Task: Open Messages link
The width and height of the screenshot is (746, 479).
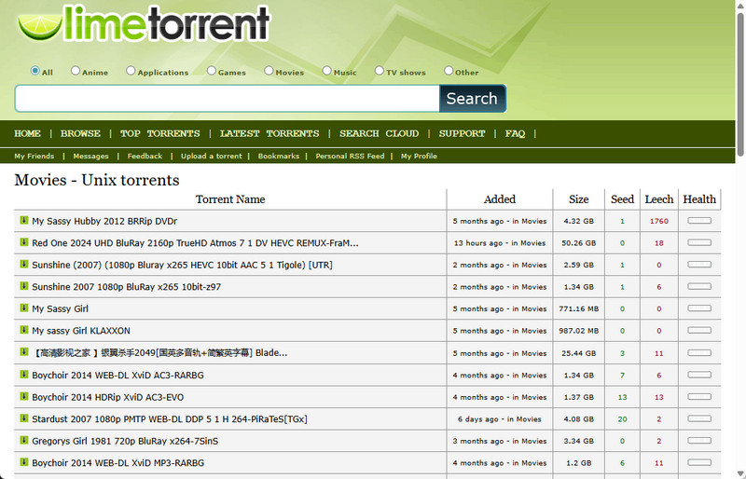Action: tap(90, 156)
